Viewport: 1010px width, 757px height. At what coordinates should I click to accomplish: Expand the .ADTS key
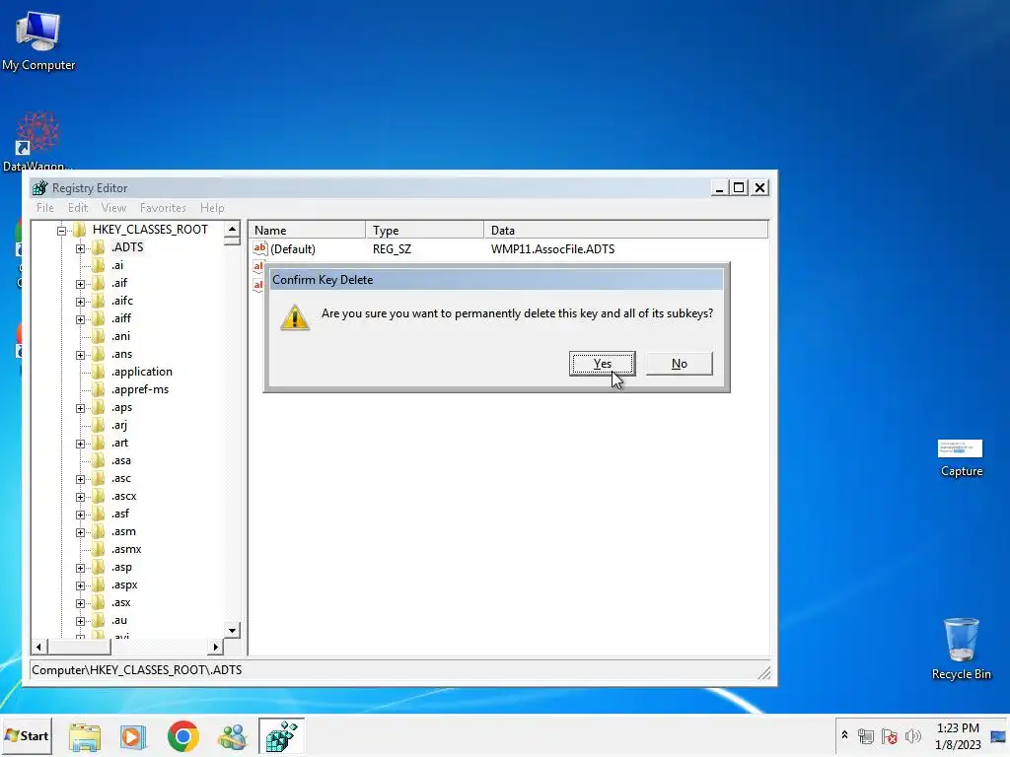coord(80,248)
